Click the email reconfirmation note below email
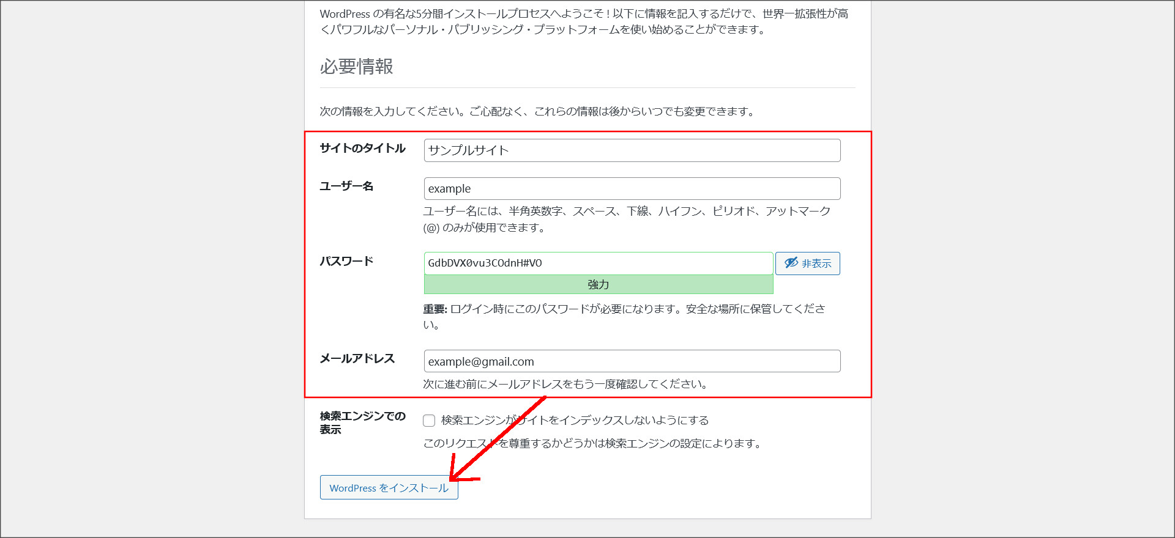 [566, 384]
